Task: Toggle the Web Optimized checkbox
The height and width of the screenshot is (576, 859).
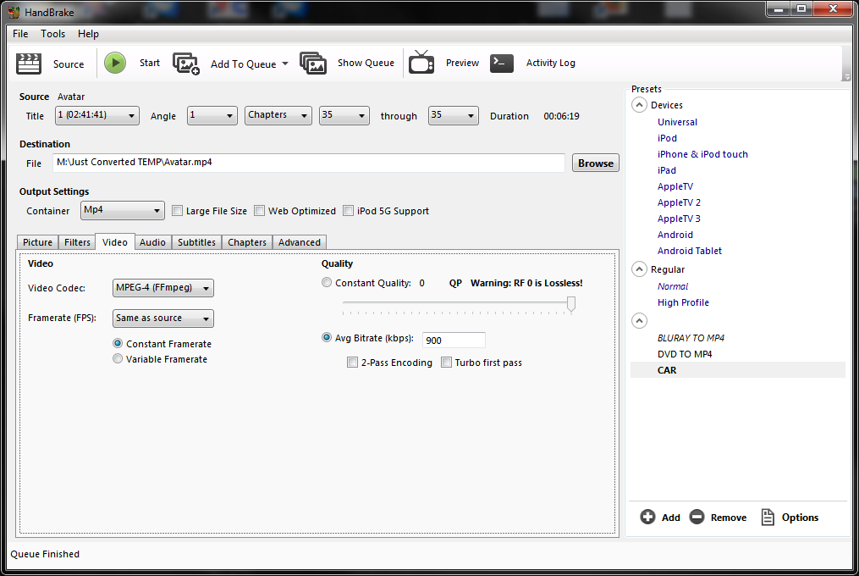Action: (259, 211)
